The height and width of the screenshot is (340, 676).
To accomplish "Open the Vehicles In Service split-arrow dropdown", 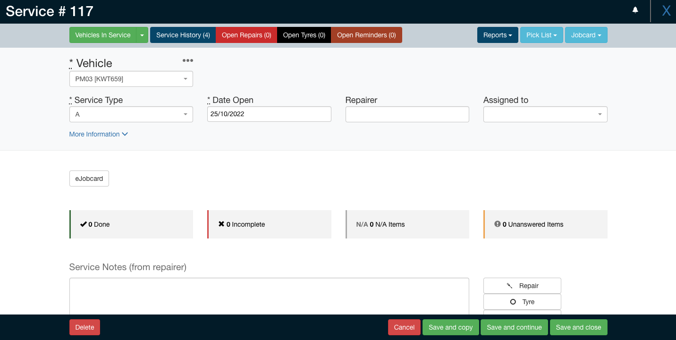I will point(142,35).
